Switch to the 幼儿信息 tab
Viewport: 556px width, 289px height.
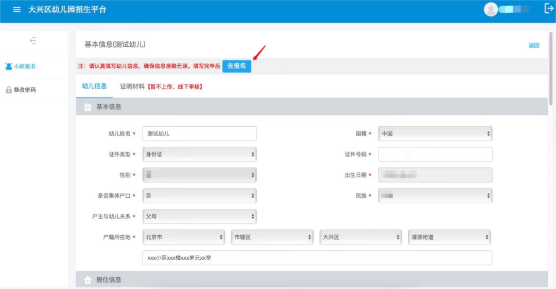94,86
